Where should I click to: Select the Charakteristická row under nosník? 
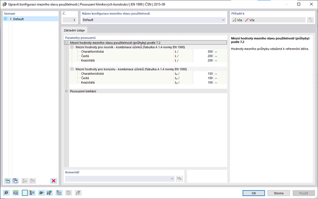click(x=148, y=52)
